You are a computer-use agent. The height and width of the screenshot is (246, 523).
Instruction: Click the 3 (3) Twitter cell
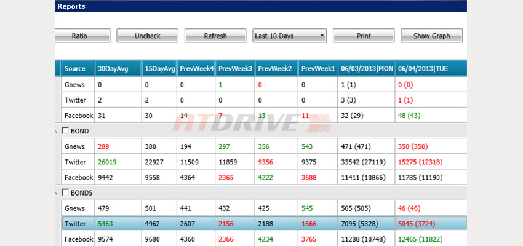(367, 100)
